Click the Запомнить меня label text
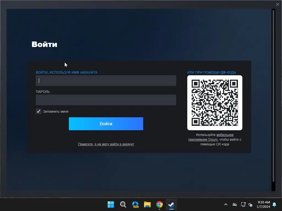This screenshot has width=282, height=211. 56,112
